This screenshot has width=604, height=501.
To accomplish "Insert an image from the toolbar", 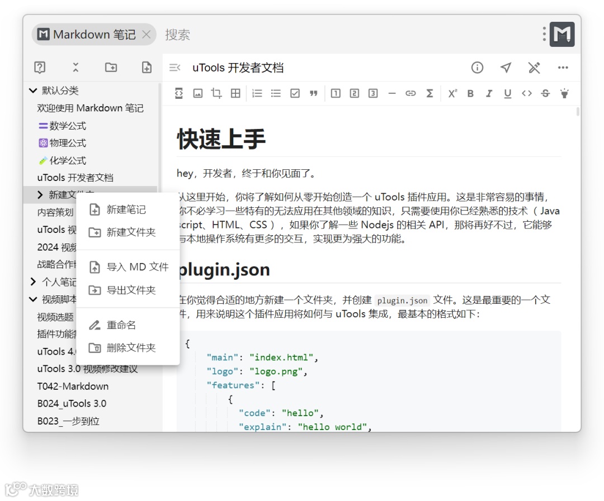I will point(197,93).
